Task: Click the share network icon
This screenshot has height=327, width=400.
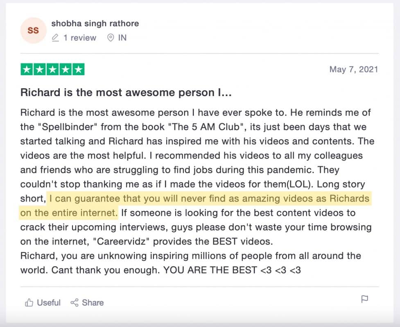Action: 75,302
